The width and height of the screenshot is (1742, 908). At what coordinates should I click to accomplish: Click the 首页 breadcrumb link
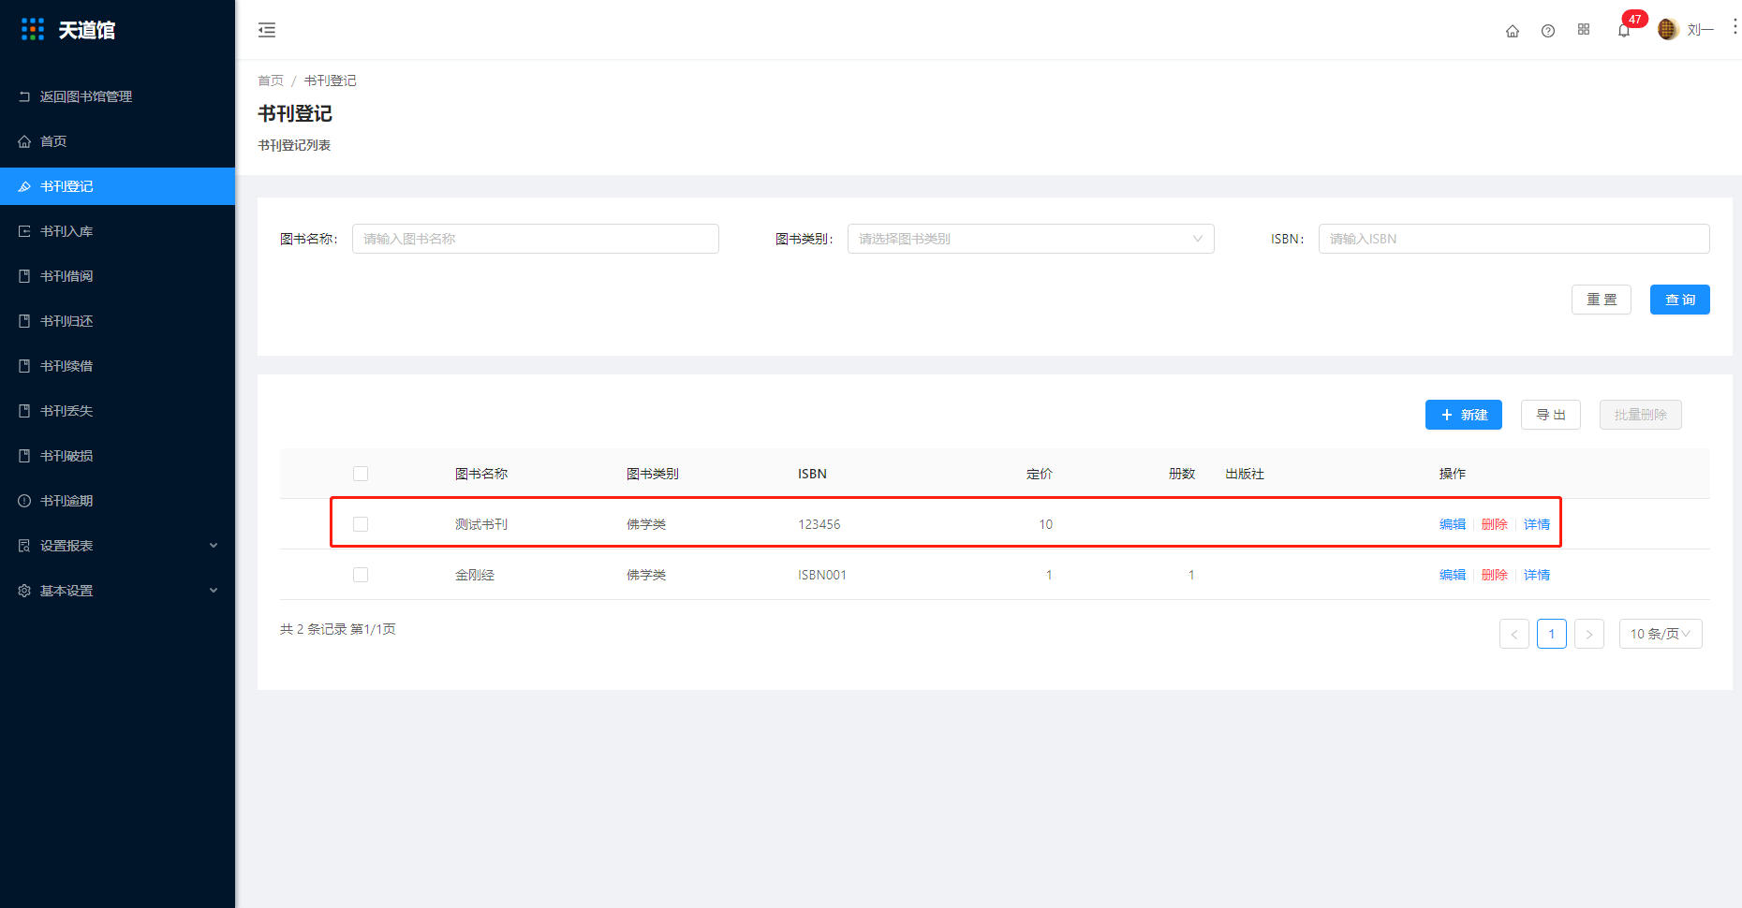(271, 81)
